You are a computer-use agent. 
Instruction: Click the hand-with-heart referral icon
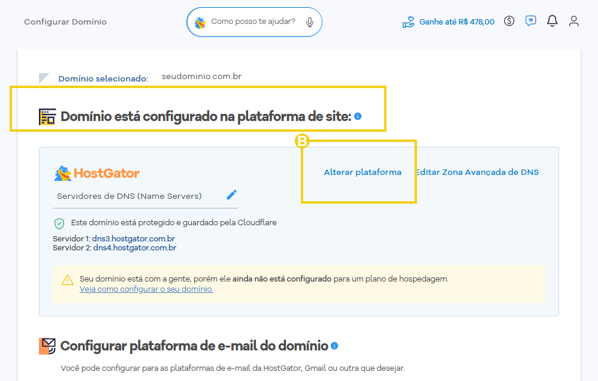click(408, 22)
